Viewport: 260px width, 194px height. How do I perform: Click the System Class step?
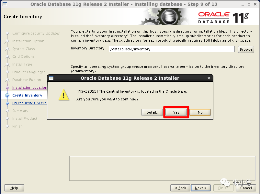tap(24, 49)
